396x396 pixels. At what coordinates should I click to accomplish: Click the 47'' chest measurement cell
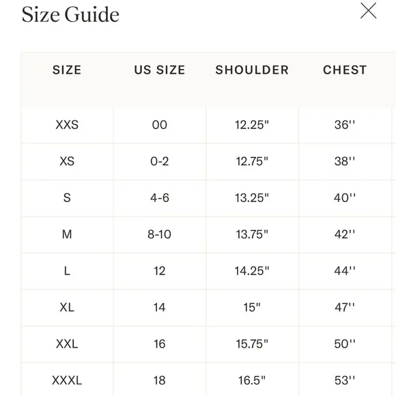(345, 307)
